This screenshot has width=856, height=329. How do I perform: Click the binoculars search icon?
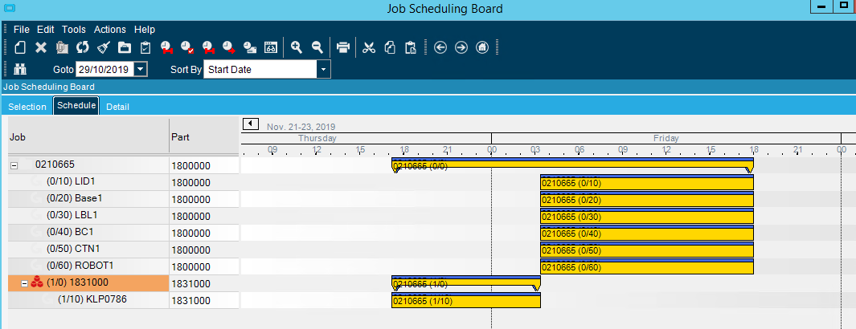tap(20, 69)
